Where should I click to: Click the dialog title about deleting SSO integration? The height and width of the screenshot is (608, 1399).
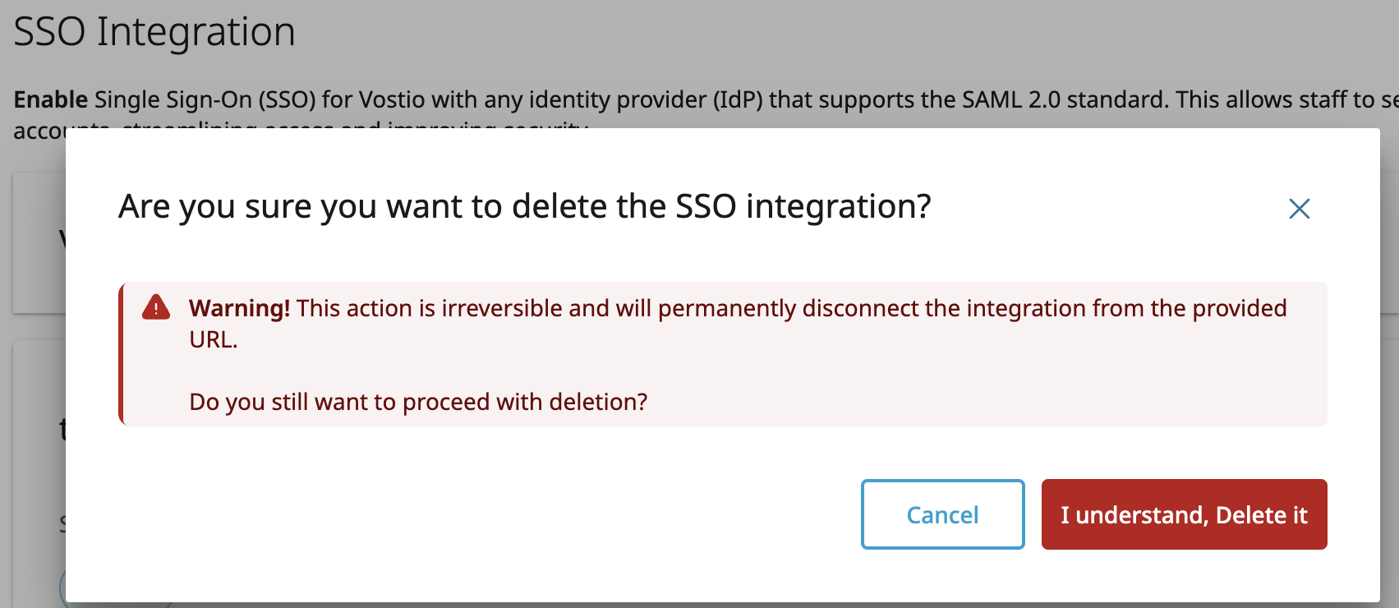524,206
